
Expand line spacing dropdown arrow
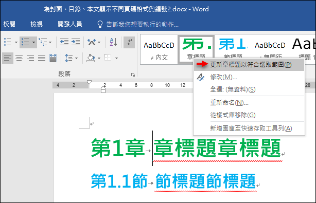76,59
